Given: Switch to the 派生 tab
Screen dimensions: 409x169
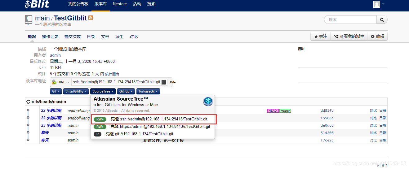Looking at the screenshot, I should [x=119, y=37].
